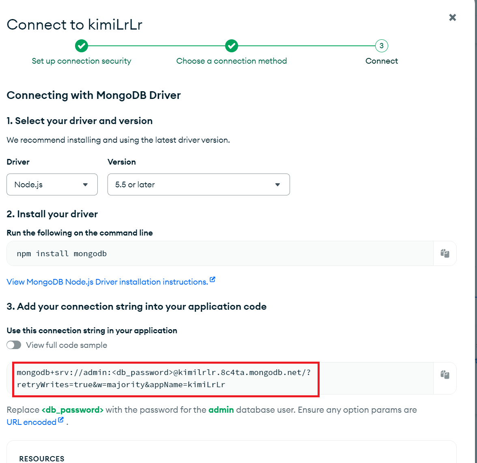
Task: Click the connection string text mongodb+srv
Action: (x=164, y=379)
